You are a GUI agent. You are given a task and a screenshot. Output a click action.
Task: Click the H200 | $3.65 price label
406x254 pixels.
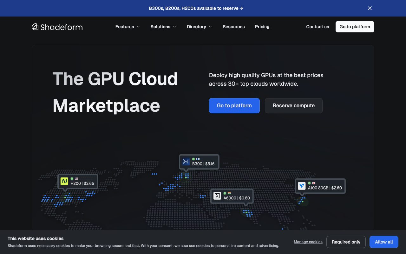pos(82,184)
